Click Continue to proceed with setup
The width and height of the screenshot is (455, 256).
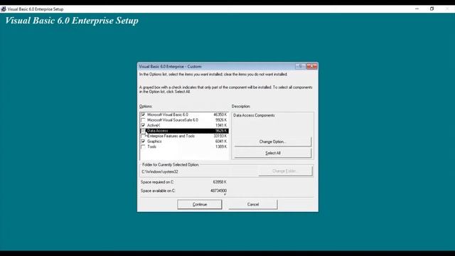[x=200, y=204]
